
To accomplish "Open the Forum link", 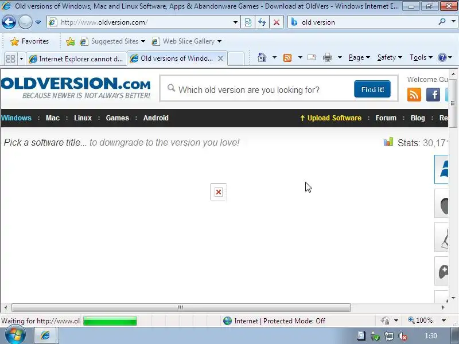I will (386, 118).
